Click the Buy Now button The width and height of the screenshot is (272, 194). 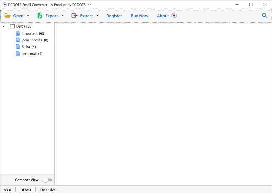(139, 16)
